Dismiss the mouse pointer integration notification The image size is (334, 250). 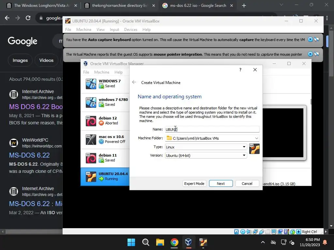tap(311, 54)
